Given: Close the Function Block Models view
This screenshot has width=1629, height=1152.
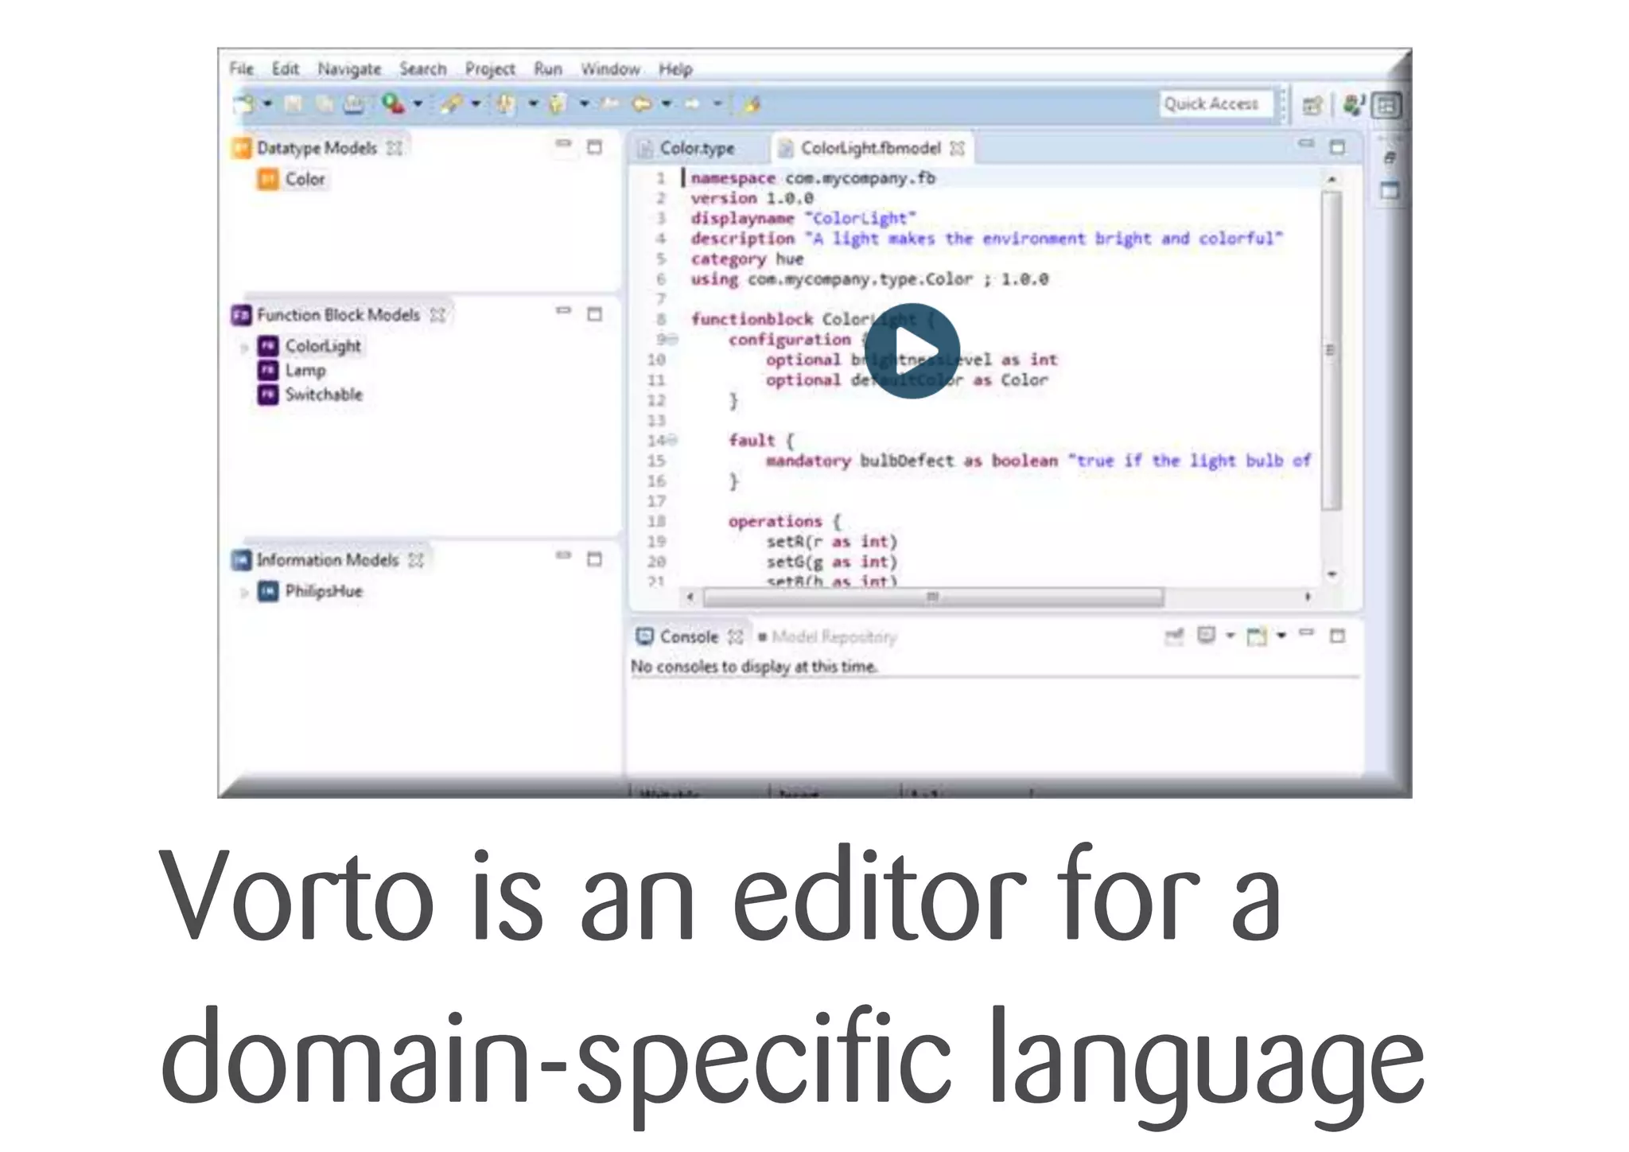Looking at the screenshot, I should pyautogui.click(x=437, y=315).
